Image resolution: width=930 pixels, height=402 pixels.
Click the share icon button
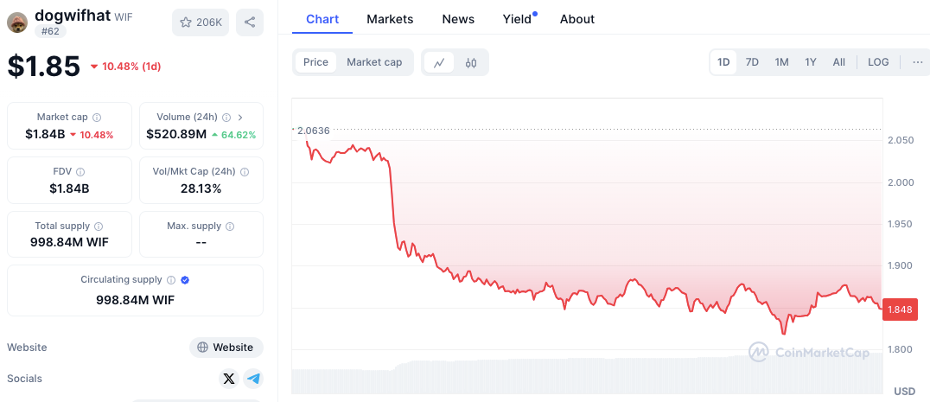250,22
